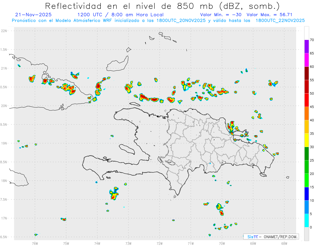Image resolution: width=319 pixels, height=247 pixels.
Task: Click the '18N' latitude axis label
Action: click(5, 181)
